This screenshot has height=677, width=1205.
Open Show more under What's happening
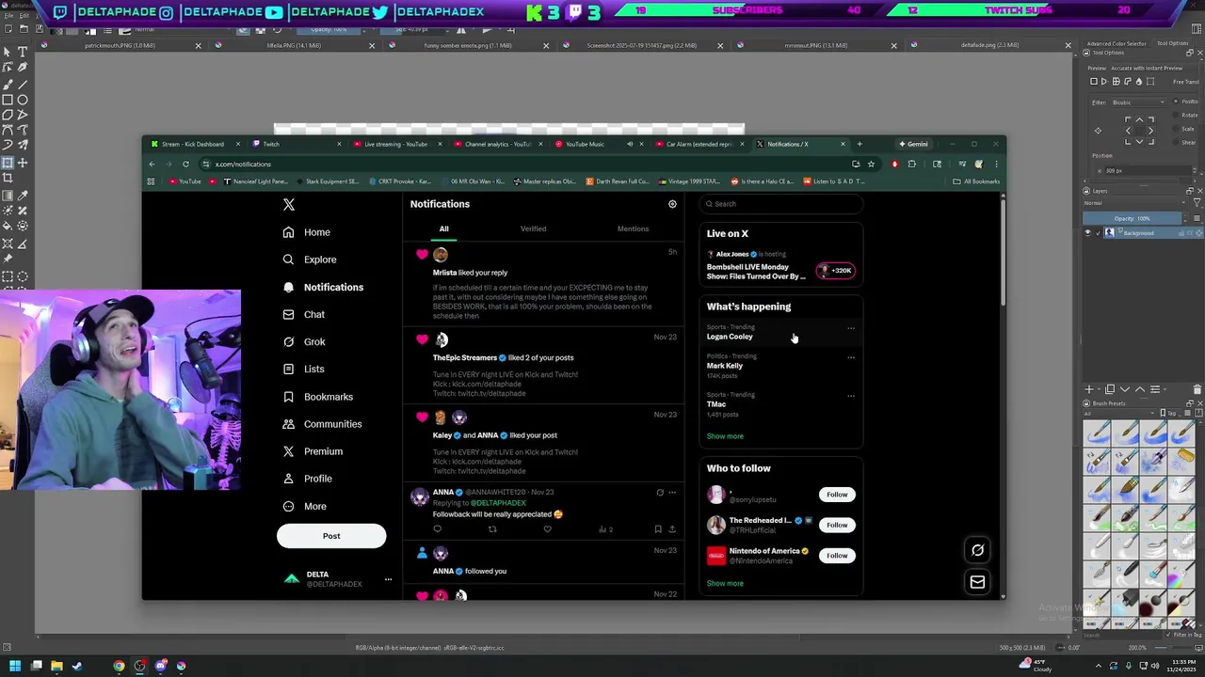[x=725, y=436]
